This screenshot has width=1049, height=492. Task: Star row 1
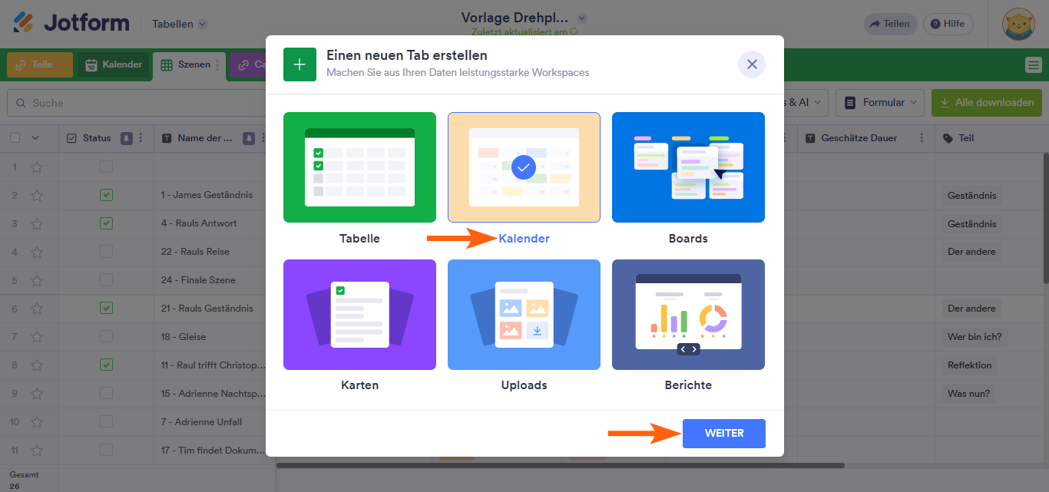coord(36,167)
